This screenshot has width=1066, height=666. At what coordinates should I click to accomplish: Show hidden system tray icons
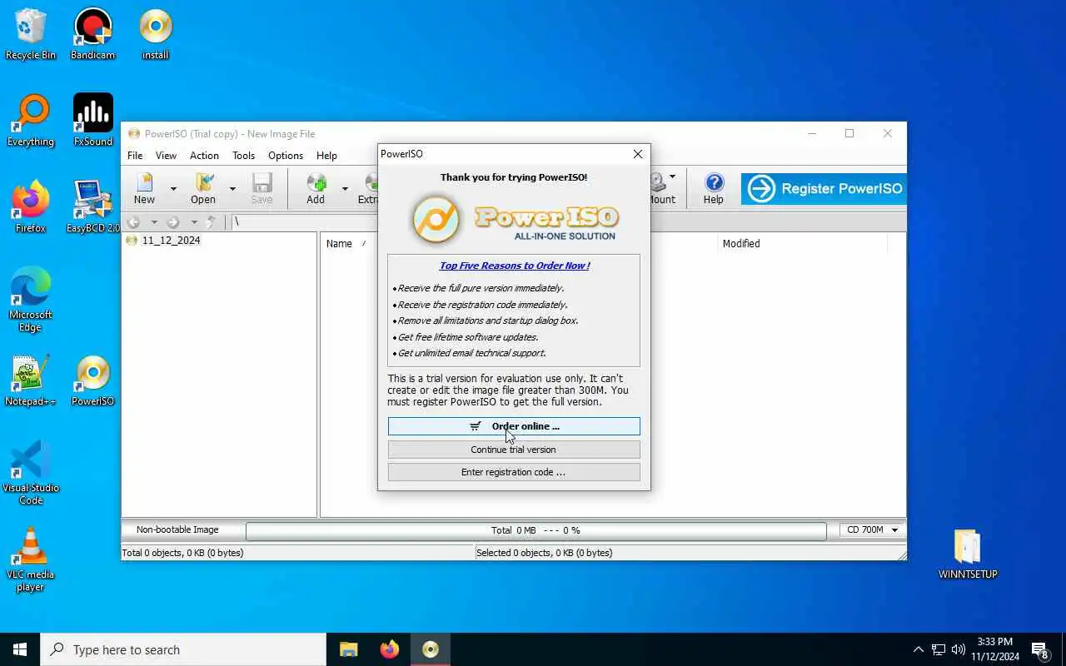919,649
